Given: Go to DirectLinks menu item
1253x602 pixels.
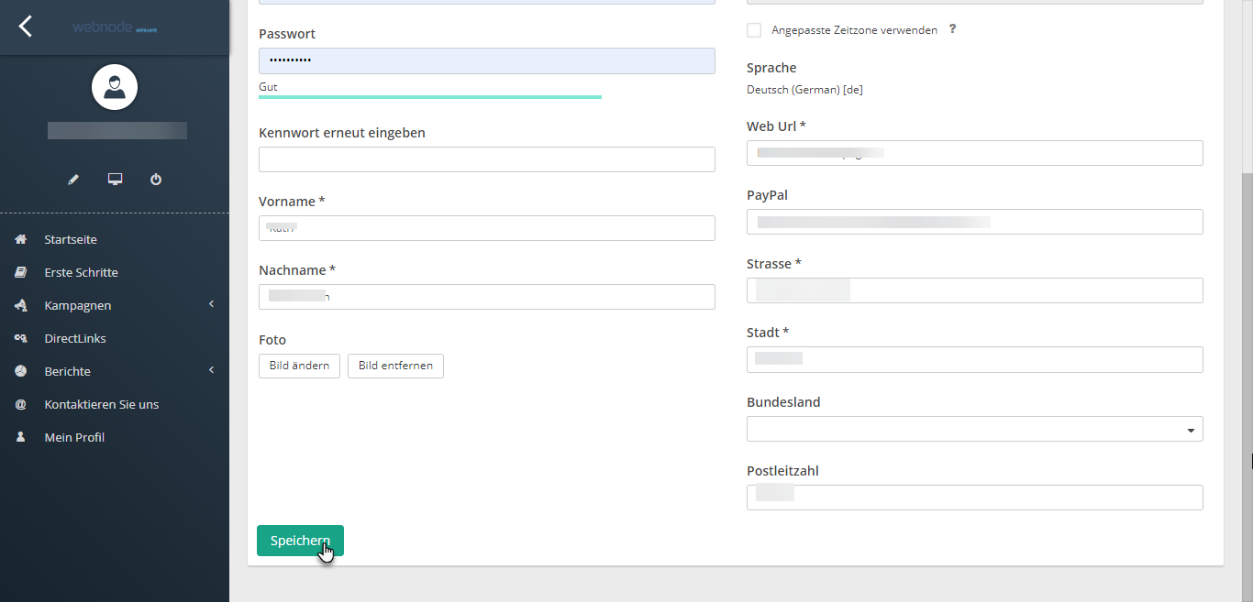Looking at the screenshot, I should click(75, 338).
